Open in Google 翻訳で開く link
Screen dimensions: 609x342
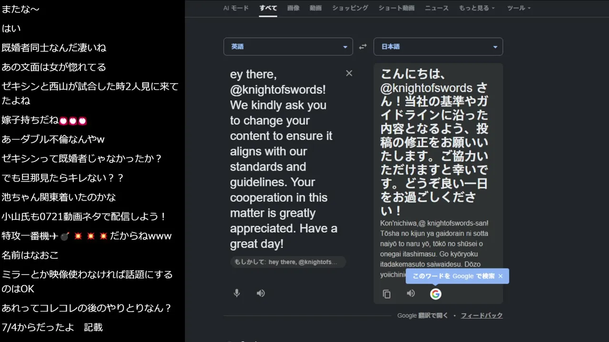click(x=422, y=315)
